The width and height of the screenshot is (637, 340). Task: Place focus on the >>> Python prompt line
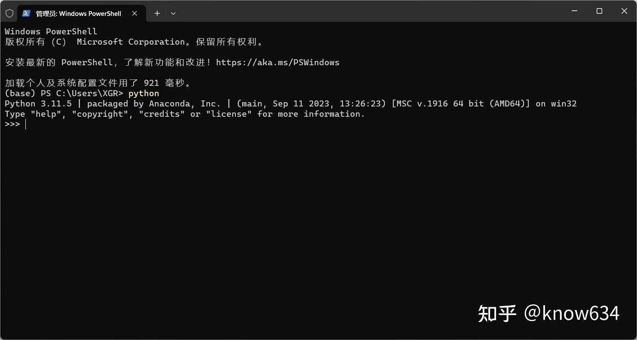point(12,124)
